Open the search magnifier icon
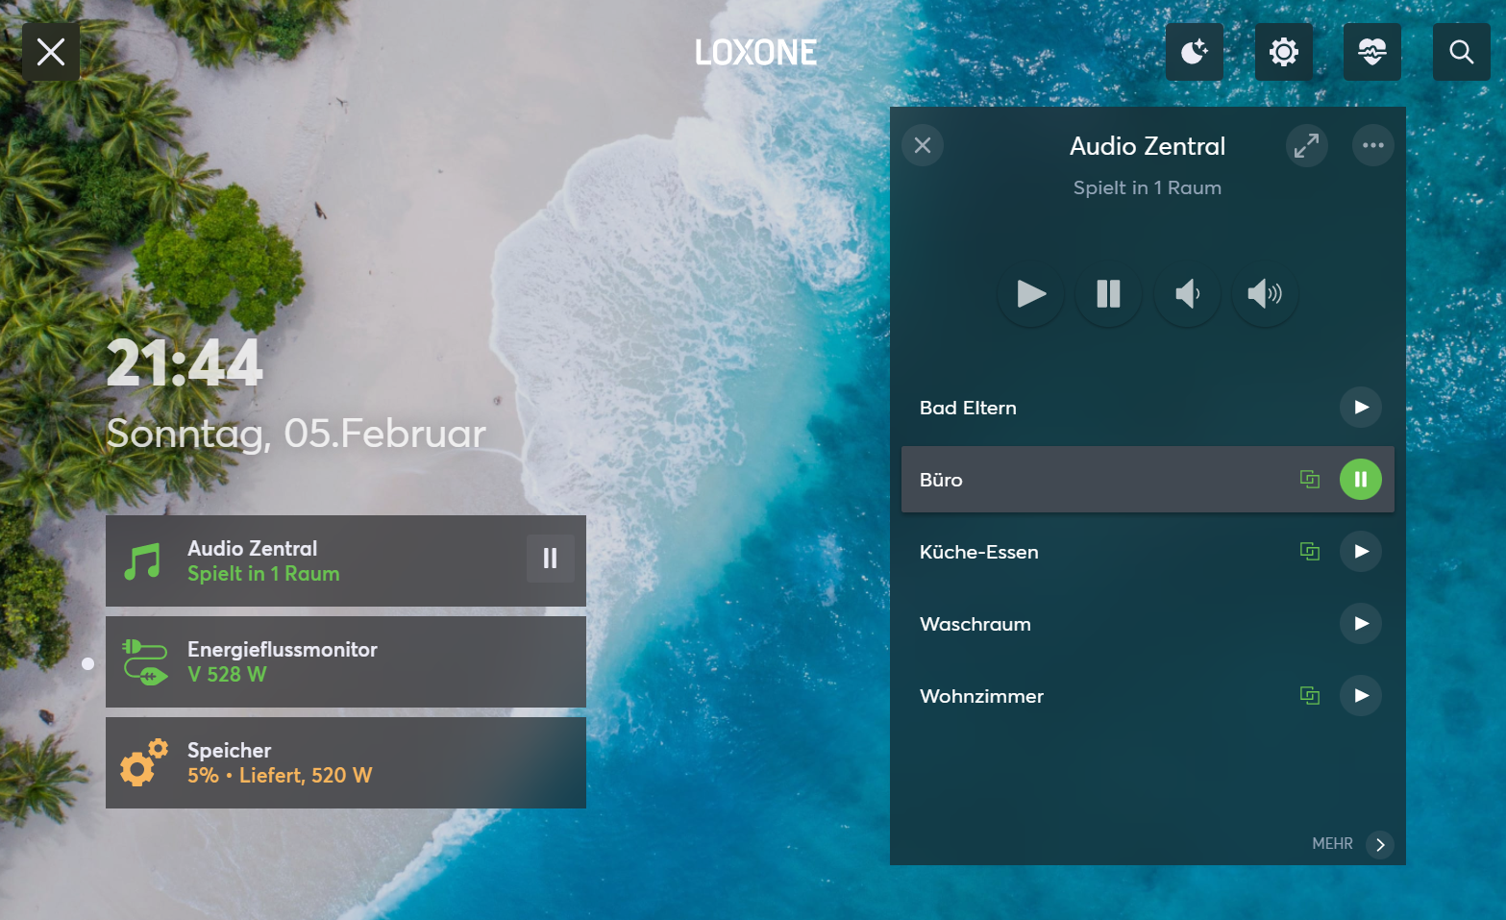This screenshot has height=920, width=1506. [x=1462, y=52]
